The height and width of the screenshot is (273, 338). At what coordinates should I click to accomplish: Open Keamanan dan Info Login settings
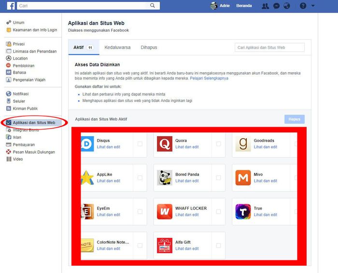click(x=35, y=30)
